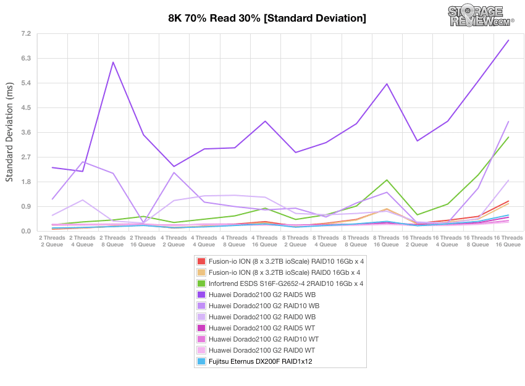Select legend label Huawei Dorado2100 G2 RAID5 WB
Image resolution: width=525 pixels, height=386 pixels.
click(x=262, y=295)
